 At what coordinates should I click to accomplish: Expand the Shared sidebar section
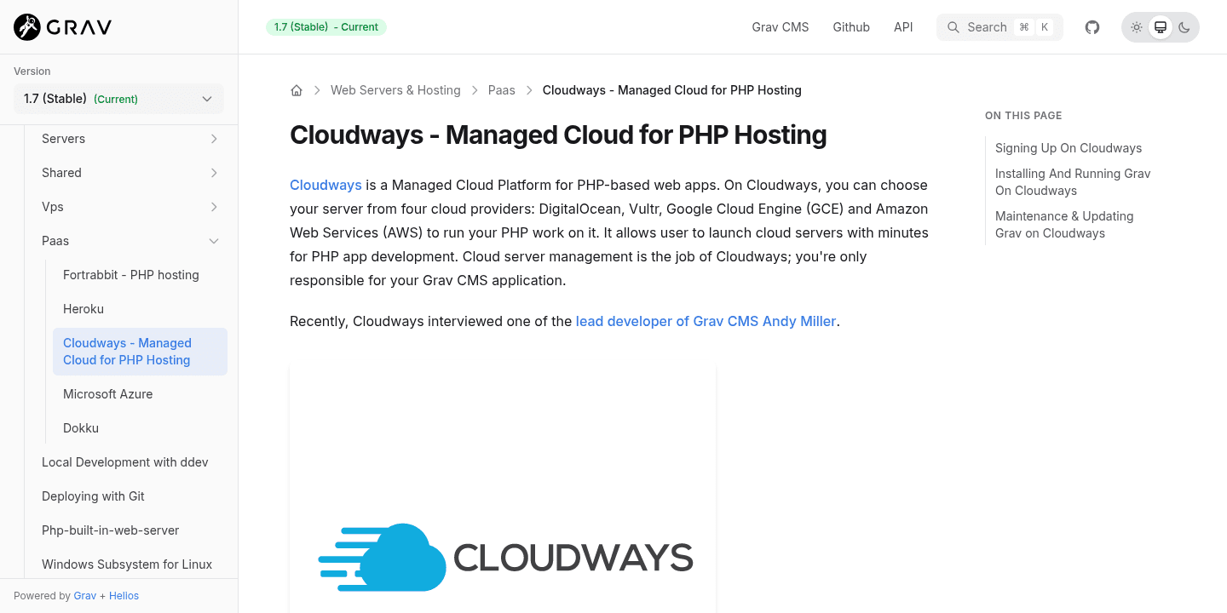[214, 173]
